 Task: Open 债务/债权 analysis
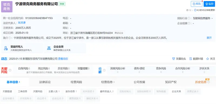(x=139, y=70)
